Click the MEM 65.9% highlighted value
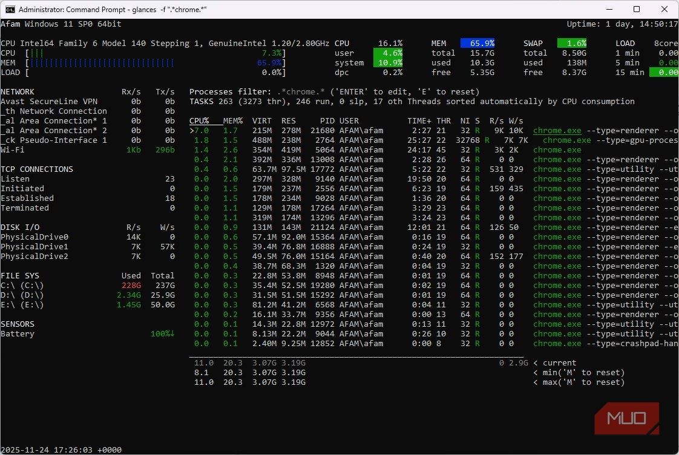This screenshot has width=679, height=455. 477,44
